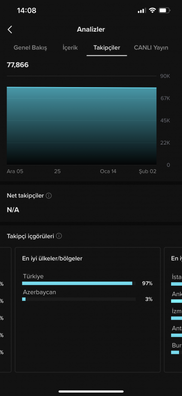
Task: Tap the cellular signal bars icon
Action: point(142,10)
